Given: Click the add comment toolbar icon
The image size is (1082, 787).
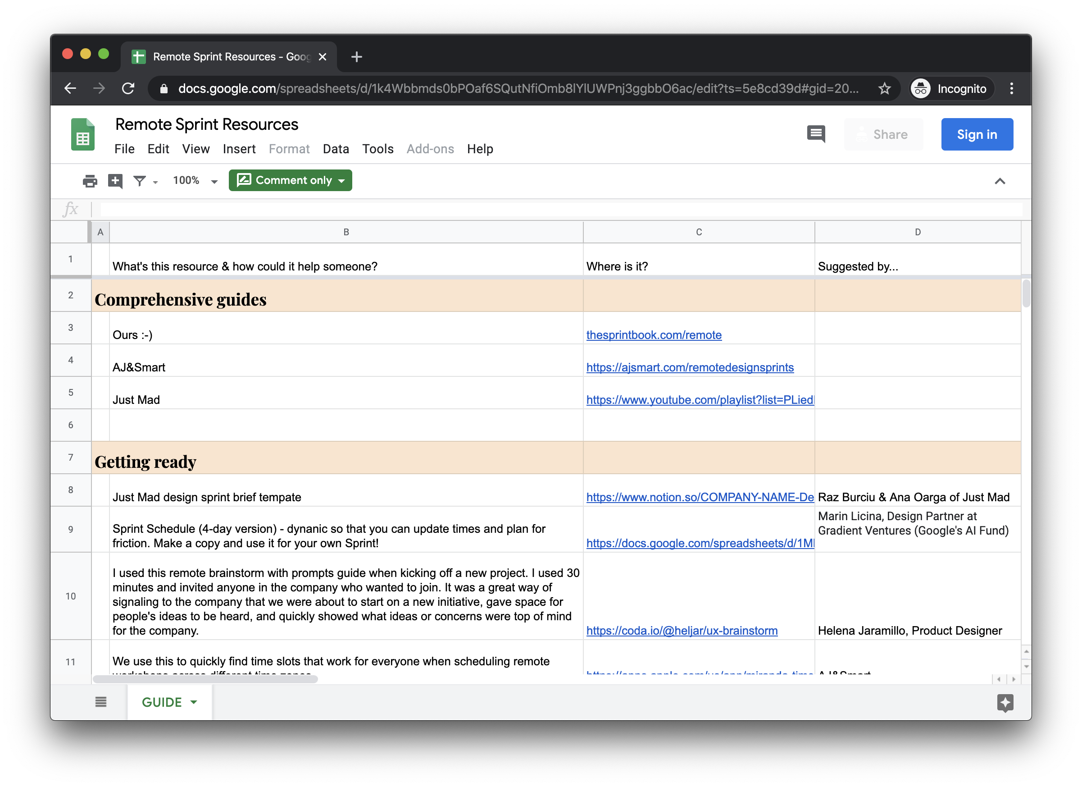Looking at the screenshot, I should 115,181.
